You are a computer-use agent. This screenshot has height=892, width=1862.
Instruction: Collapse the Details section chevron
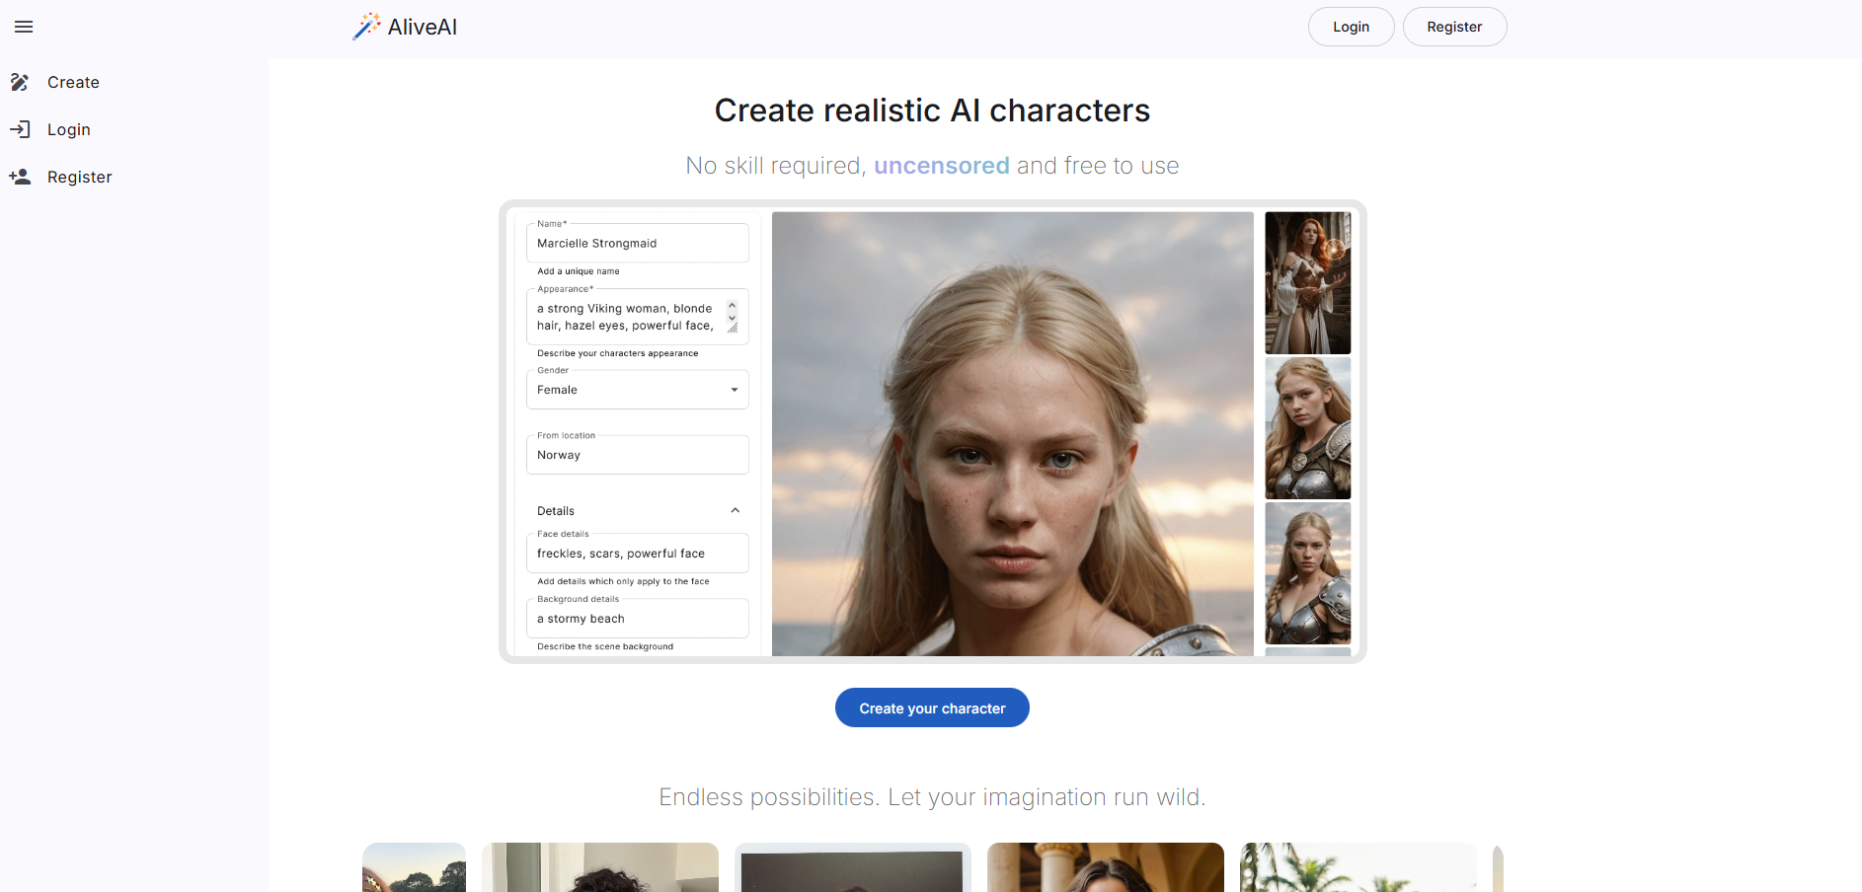(x=735, y=510)
